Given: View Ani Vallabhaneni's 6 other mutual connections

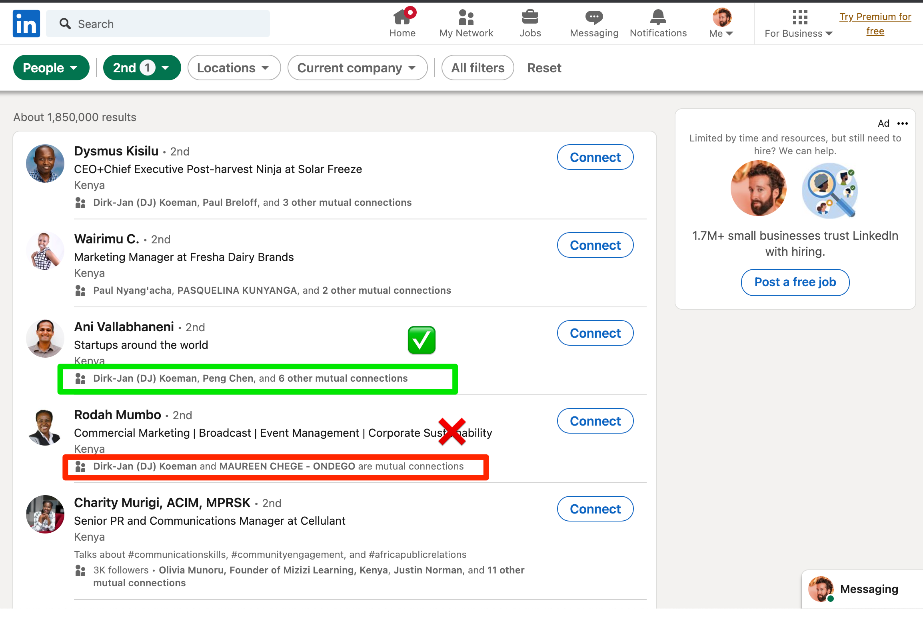Looking at the screenshot, I should click(343, 378).
